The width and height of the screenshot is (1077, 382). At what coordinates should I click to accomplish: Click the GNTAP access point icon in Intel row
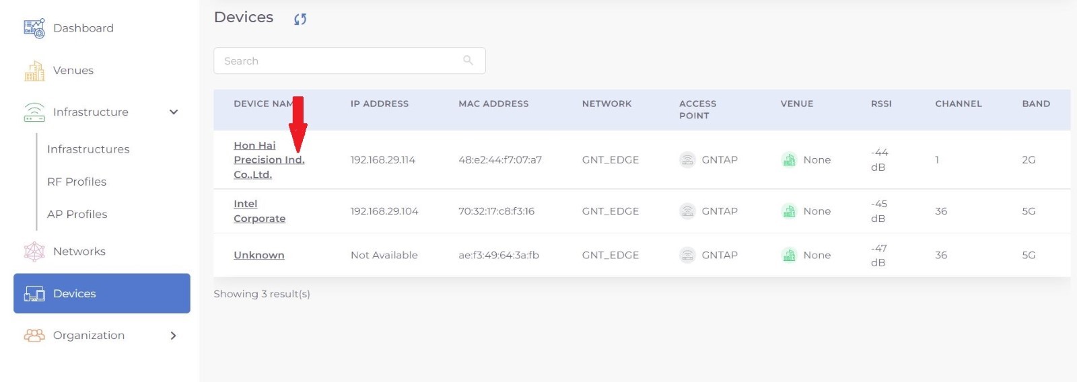687,211
